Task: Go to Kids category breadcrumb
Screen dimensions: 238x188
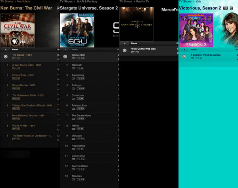Action: click(x=198, y=2)
